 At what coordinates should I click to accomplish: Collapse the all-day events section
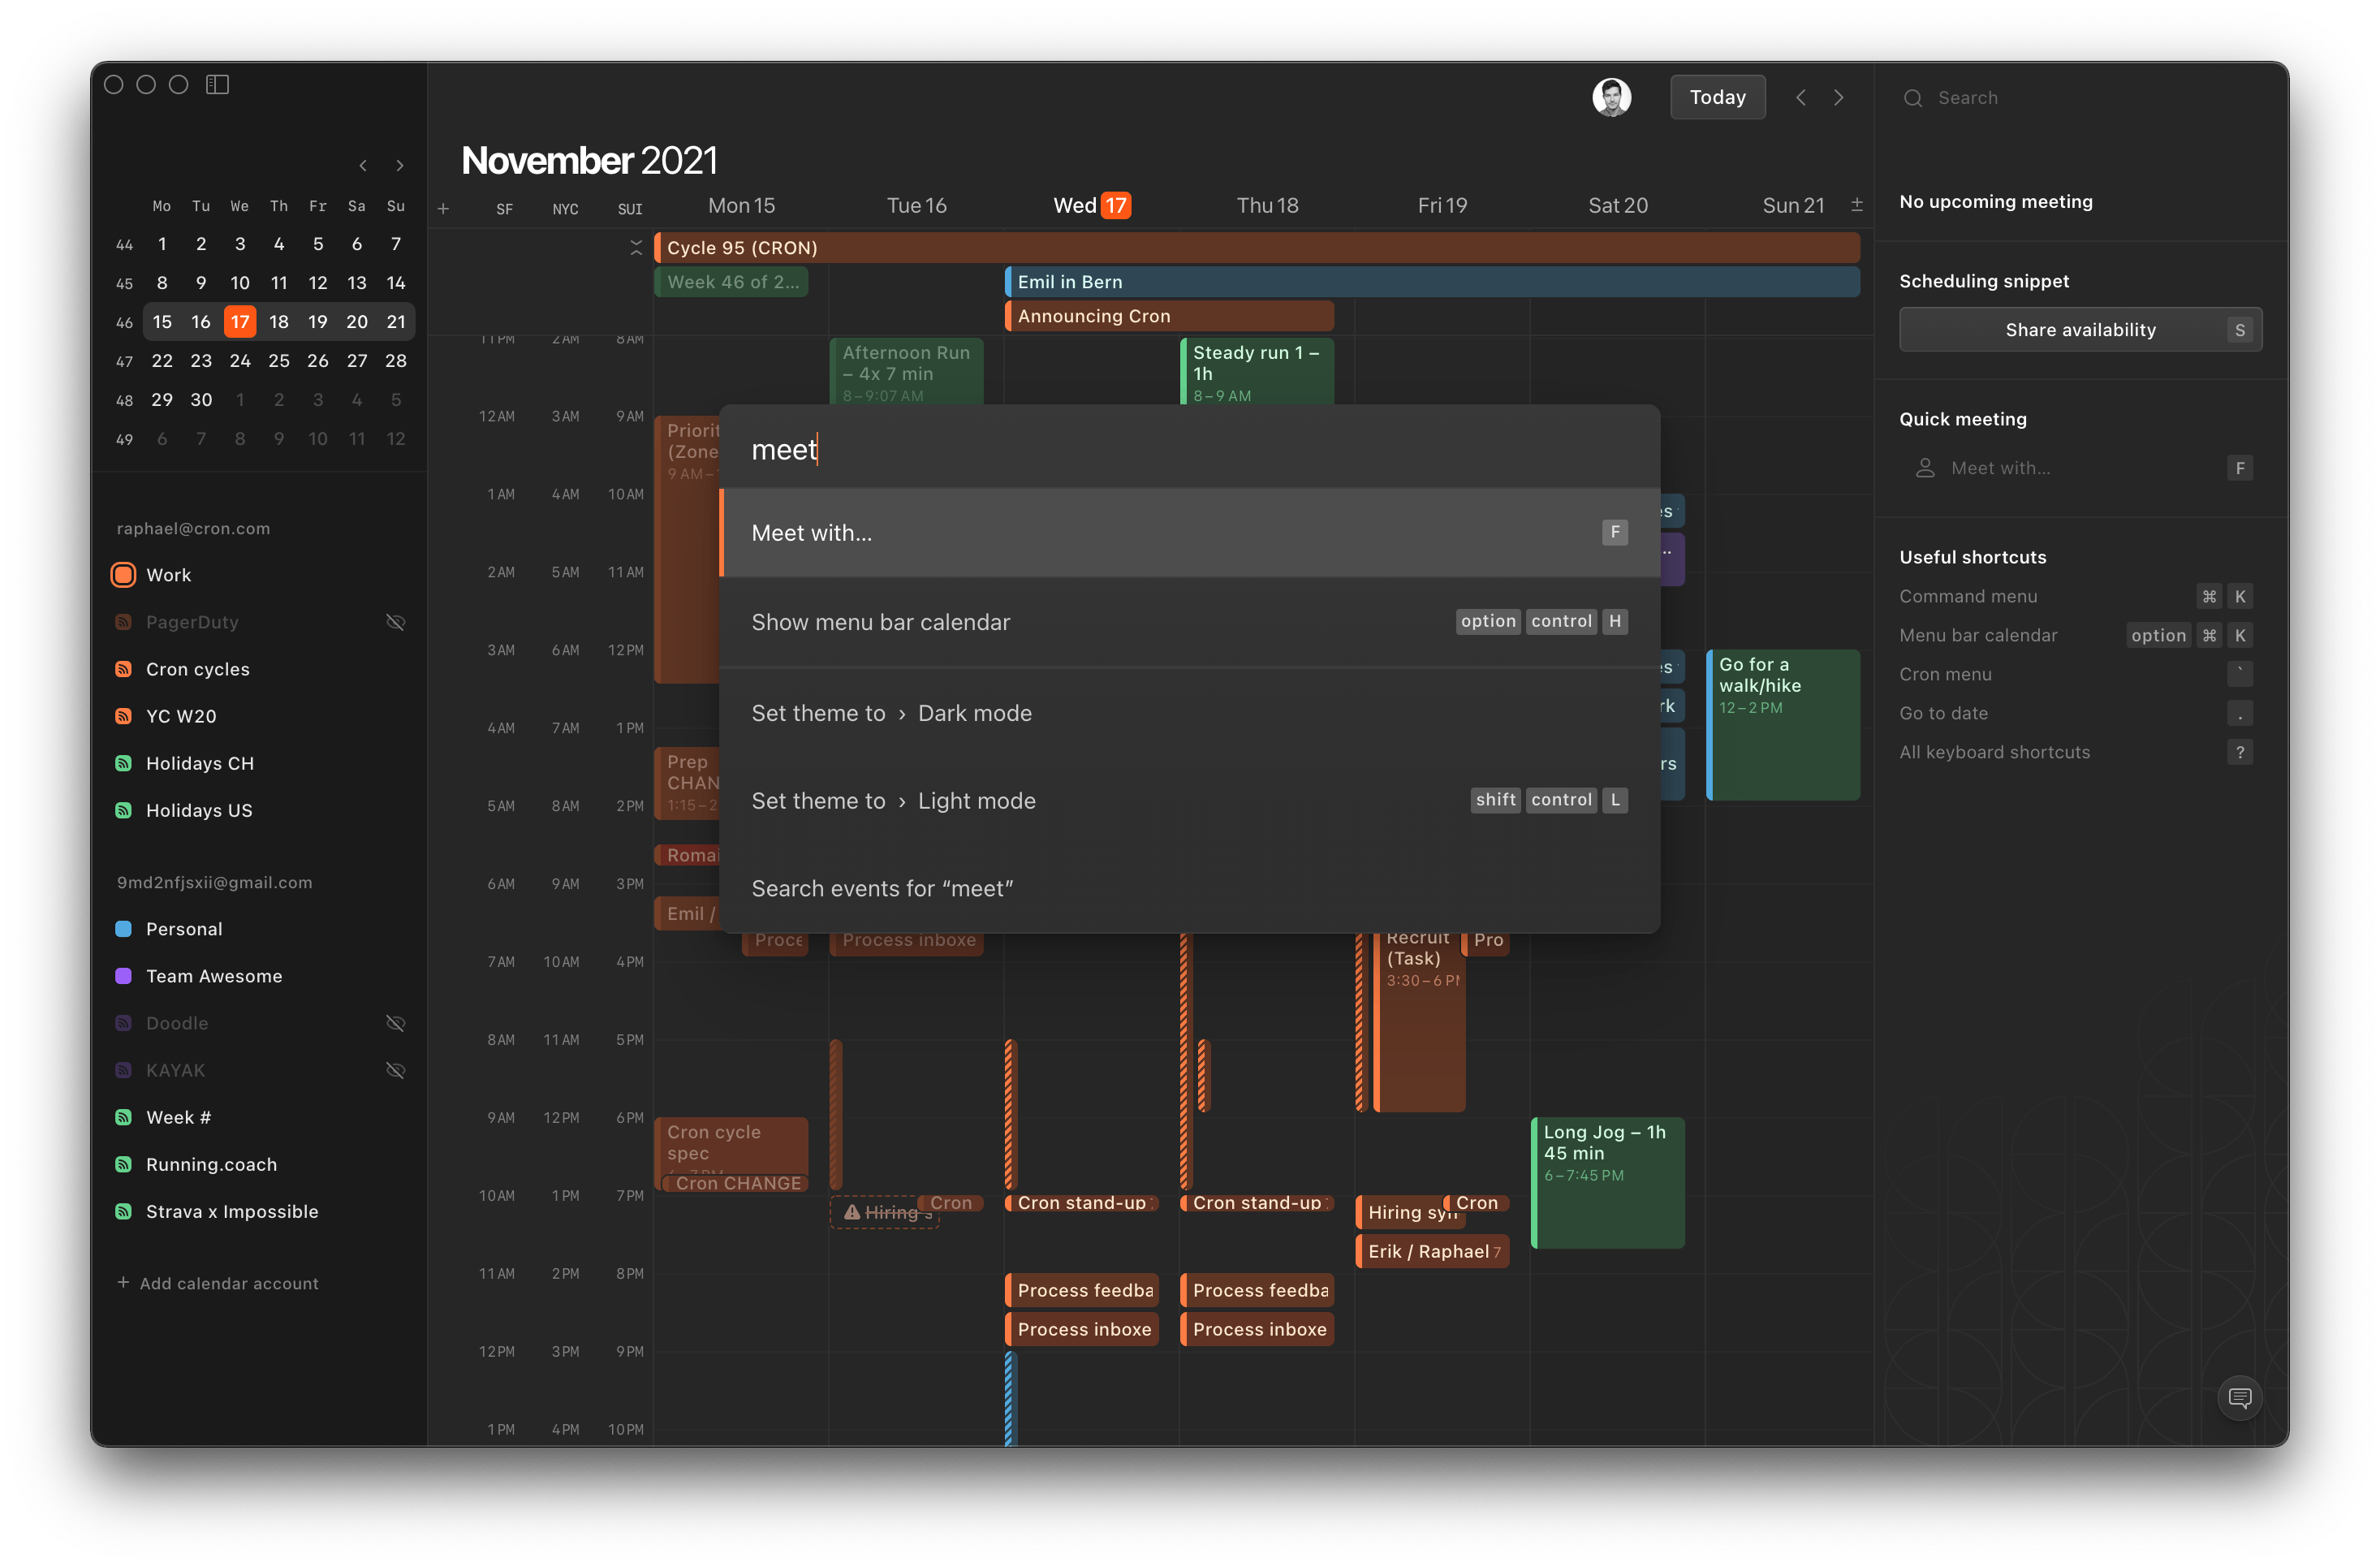(636, 247)
